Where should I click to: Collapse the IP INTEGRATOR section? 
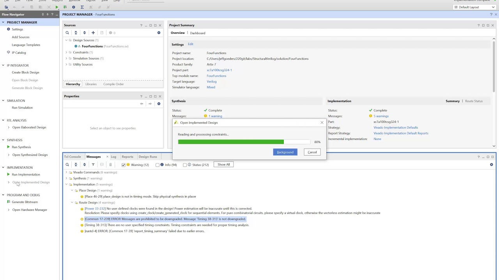[x=3, y=65]
